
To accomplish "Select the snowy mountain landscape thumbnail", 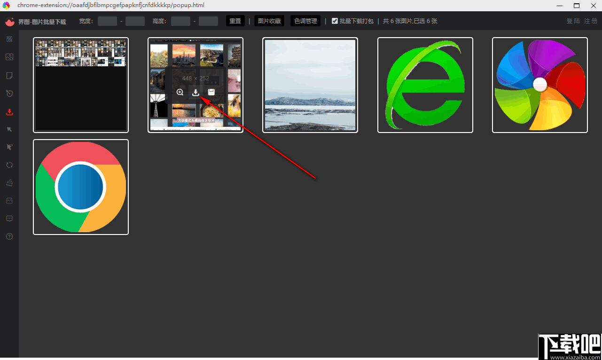I will tap(310, 85).
